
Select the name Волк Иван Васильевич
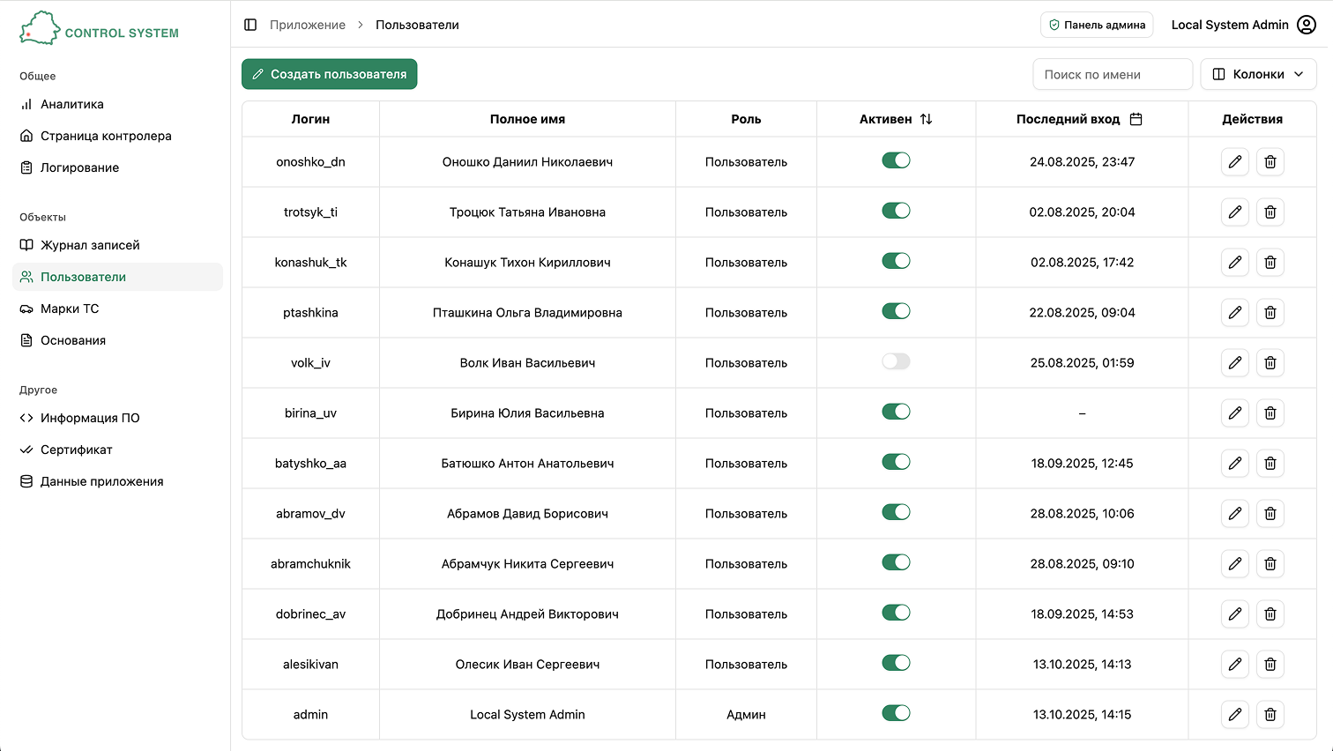point(527,363)
